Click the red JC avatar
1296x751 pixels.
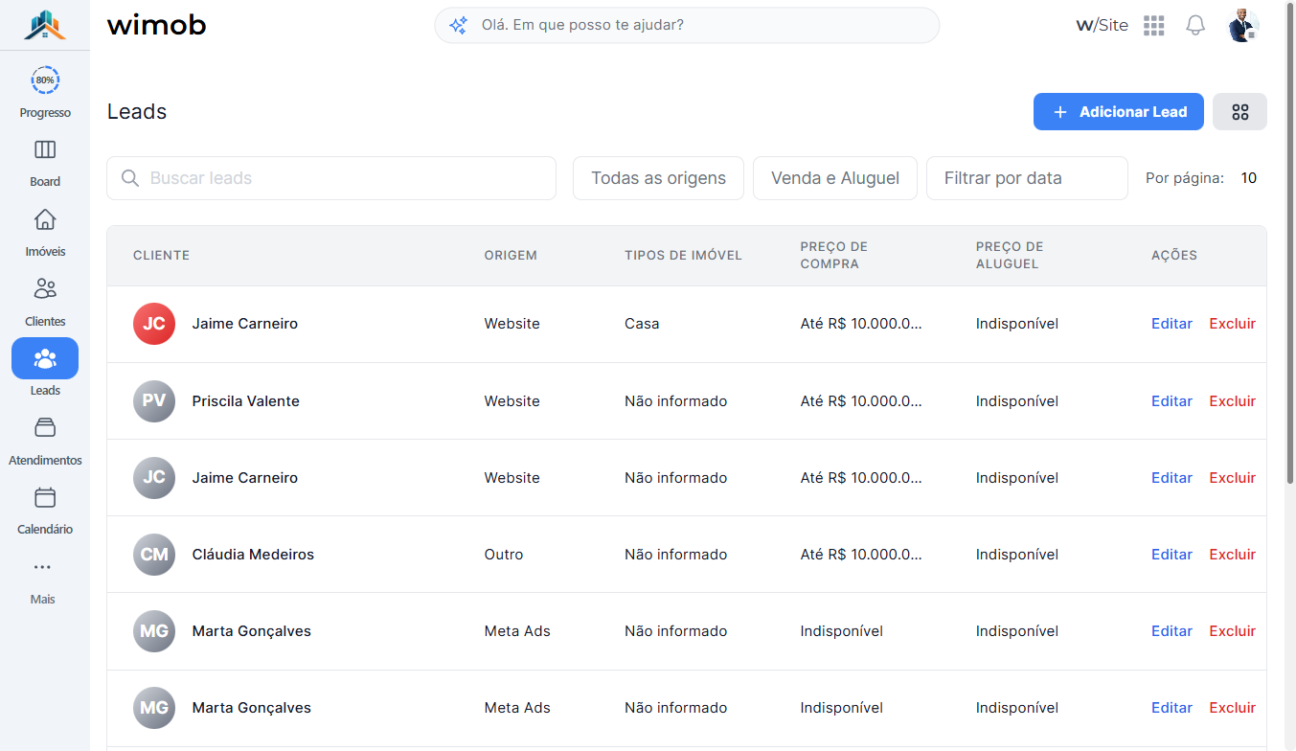[x=154, y=324]
